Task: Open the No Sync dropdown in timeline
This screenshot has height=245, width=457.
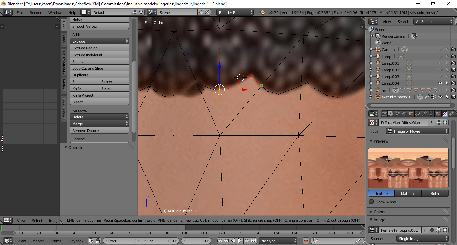Action: pos(278,241)
